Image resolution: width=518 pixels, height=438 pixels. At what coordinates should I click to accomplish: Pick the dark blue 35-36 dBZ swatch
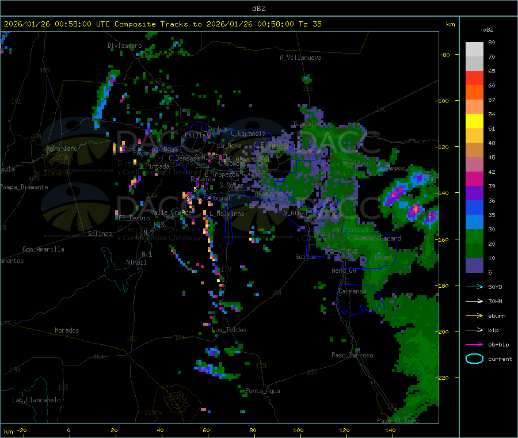coord(474,207)
